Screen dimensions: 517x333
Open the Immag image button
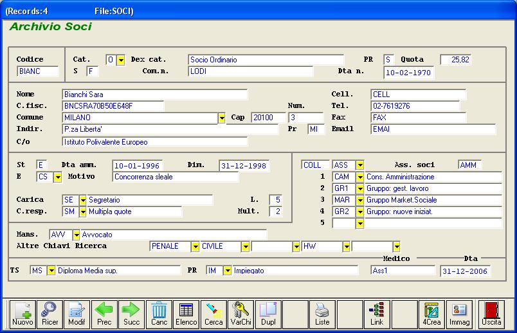point(458,314)
